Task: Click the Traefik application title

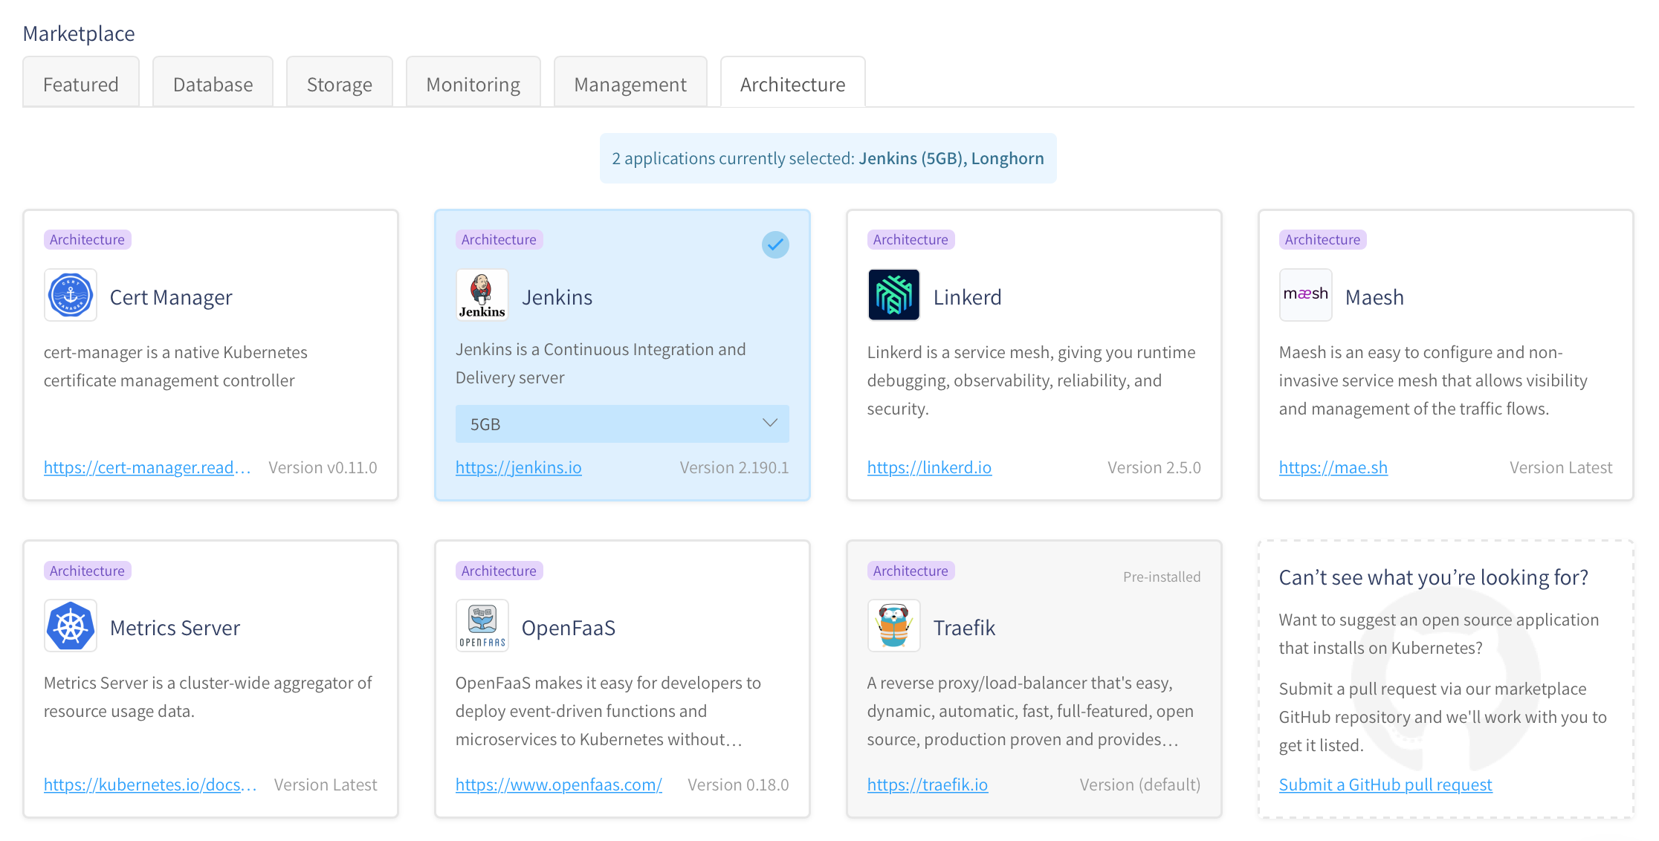Action: pyautogui.click(x=964, y=628)
